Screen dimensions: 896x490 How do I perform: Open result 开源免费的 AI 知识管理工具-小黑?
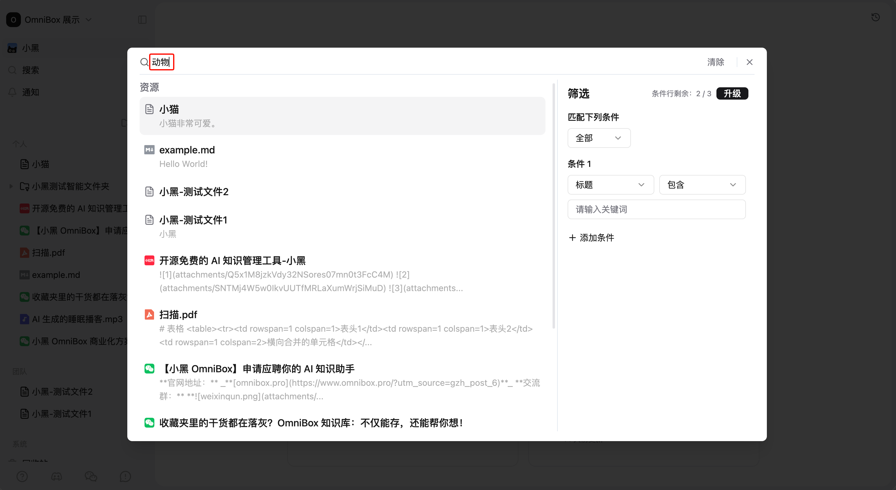342,274
